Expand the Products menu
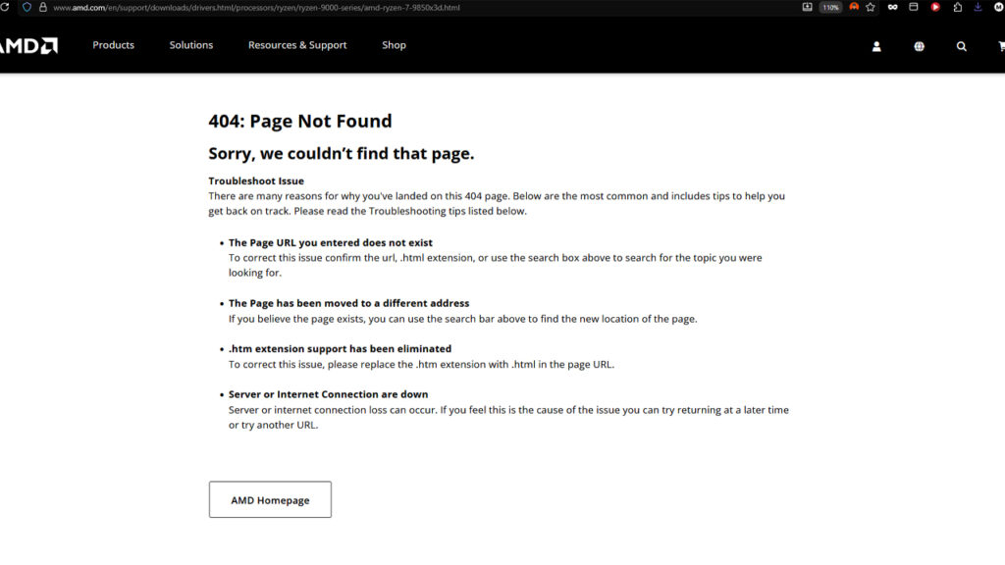 click(113, 45)
